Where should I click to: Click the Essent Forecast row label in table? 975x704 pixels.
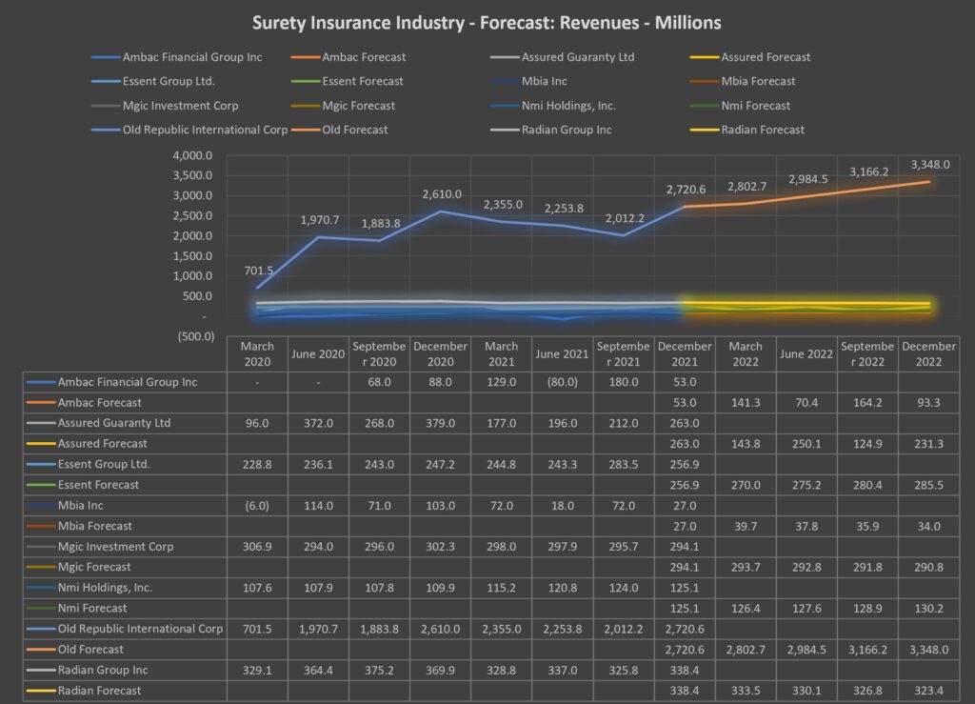(x=97, y=485)
